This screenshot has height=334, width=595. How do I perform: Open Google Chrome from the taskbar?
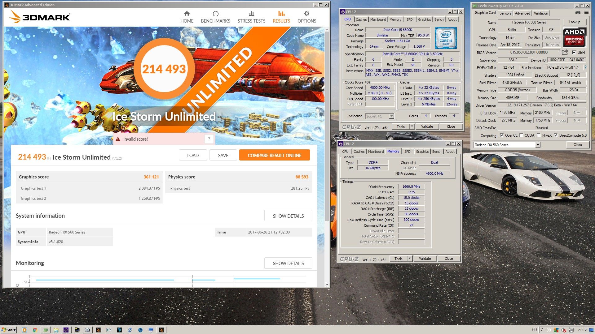(x=35, y=330)
